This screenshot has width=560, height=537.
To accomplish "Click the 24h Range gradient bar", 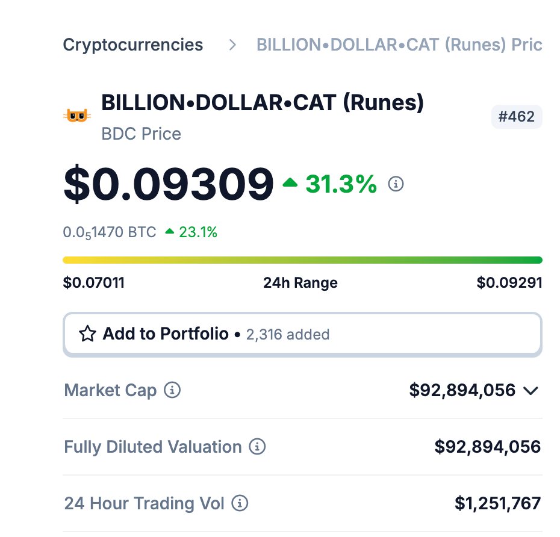I will click(302, 260).
